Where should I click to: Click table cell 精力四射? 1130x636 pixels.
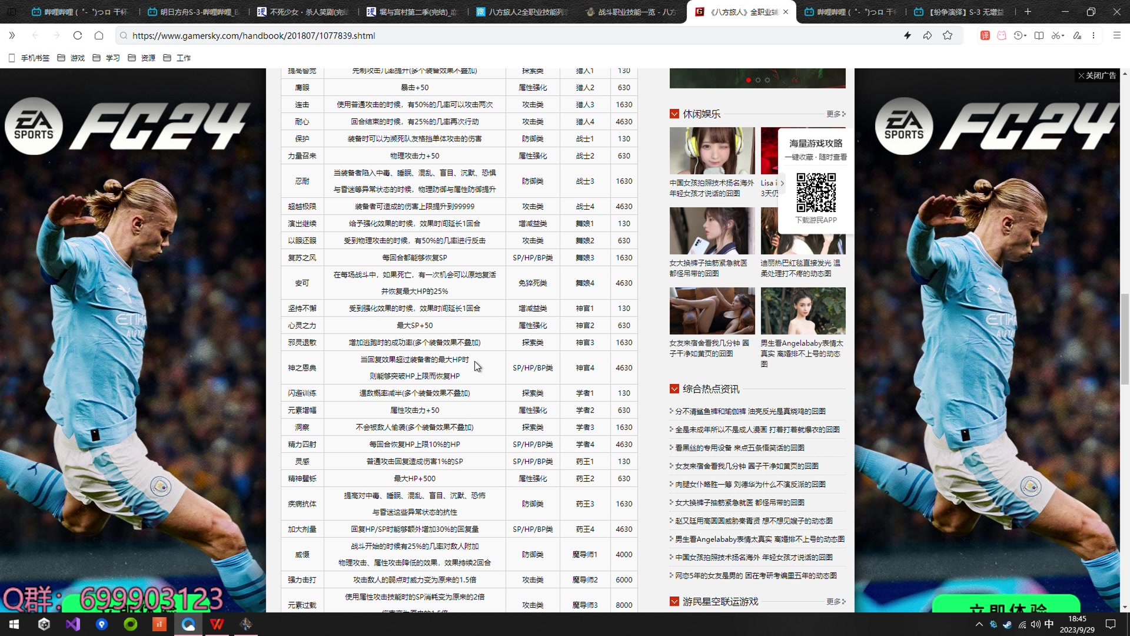pyautogui.click(x=302, y=445)
